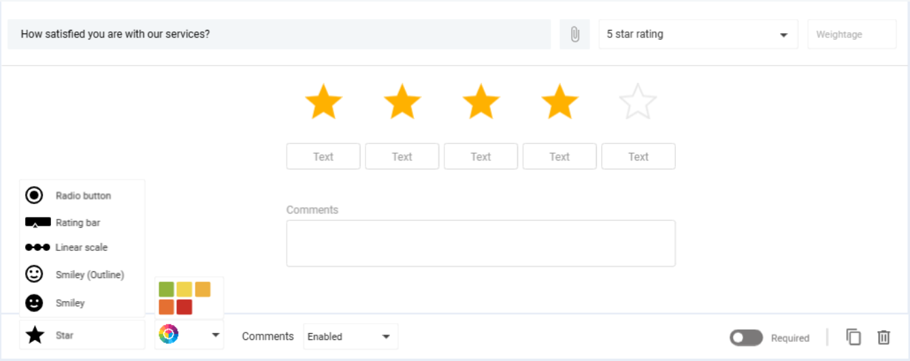Pick the green color swatch
Screen dimensions: 910x361
166,290
